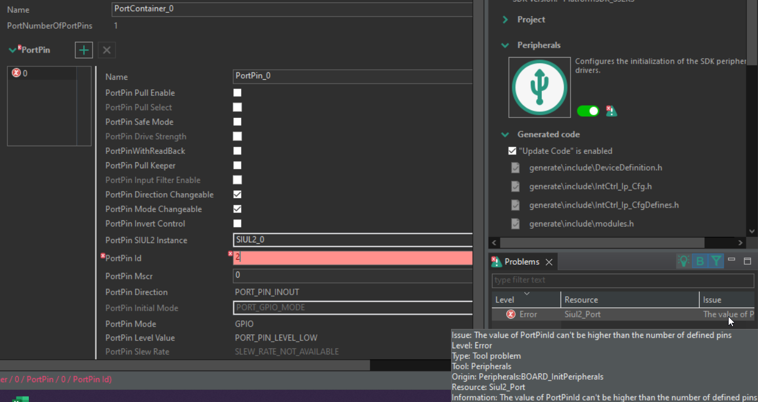This screenshot has height=402, width=758.
Task: Click the file icon beside modules.h
Action: [x=515, y=224]
